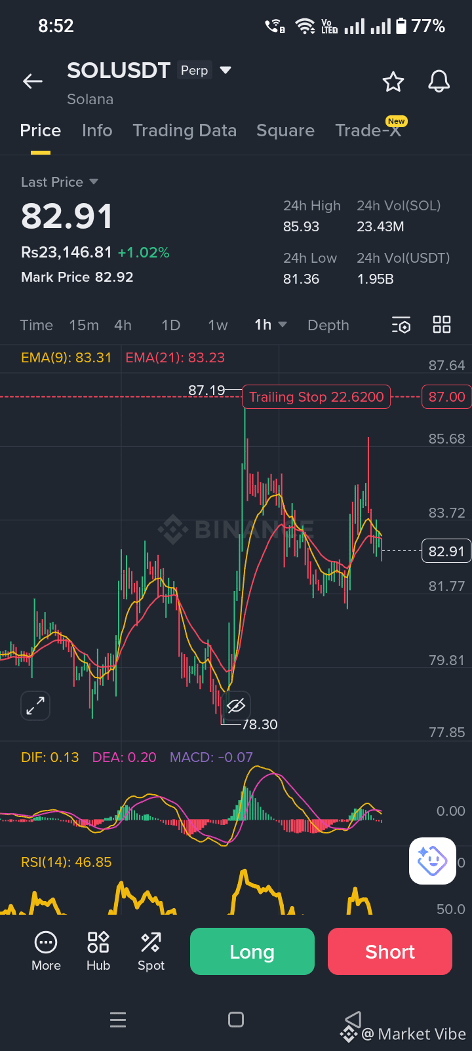Open chart indicator settings icon
This screenshot has height=1051, width=472.
click(401, 325)
